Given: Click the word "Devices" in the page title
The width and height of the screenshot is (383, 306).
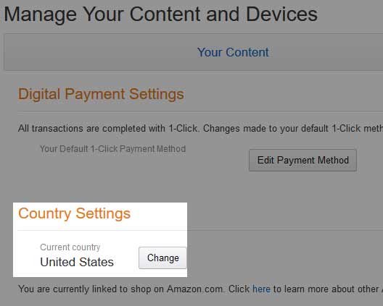Looking at the screenshot, I should pyautogui.click(x=281, y=14).
